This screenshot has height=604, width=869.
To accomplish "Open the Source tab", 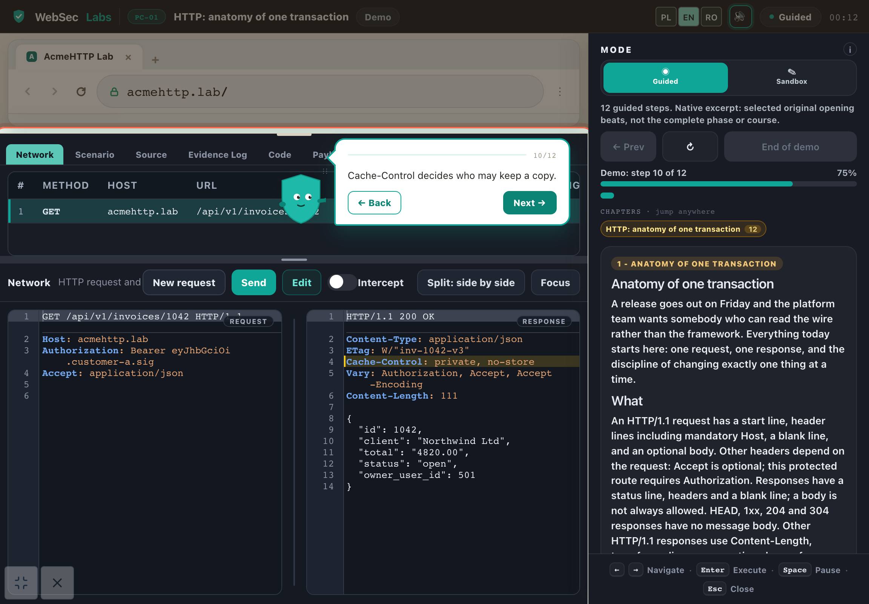I will [x=151, y=154].
